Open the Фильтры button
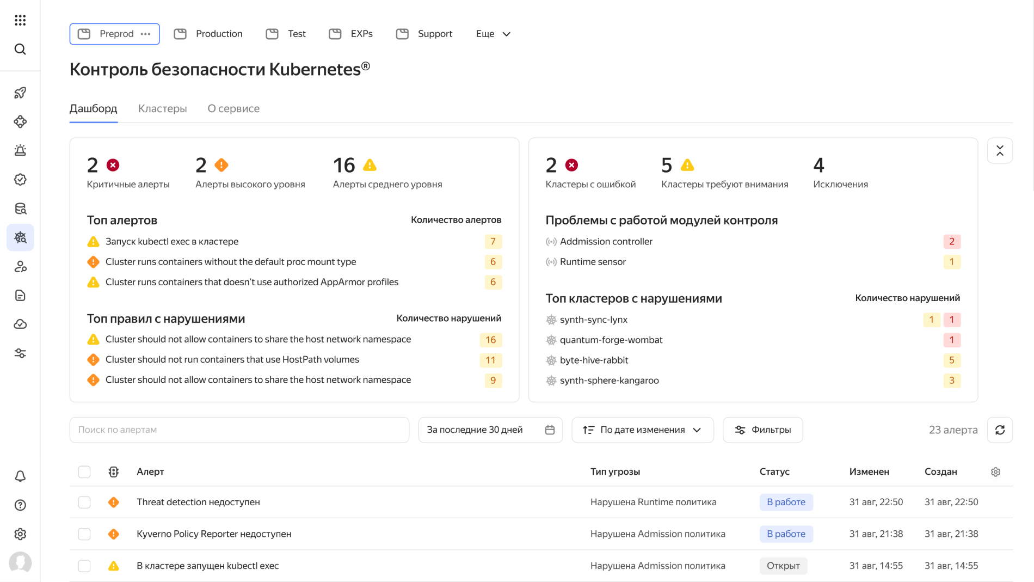The width and height of the screenshot is (1034, 582). (762, 430)
